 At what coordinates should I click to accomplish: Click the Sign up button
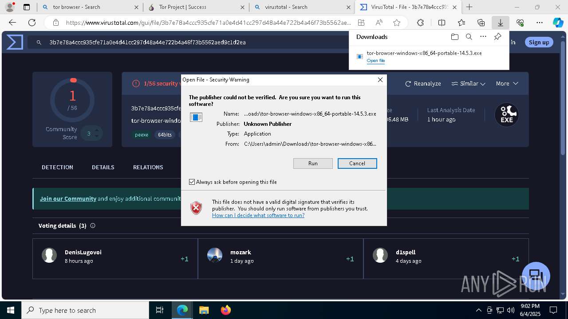coord(539,42)
